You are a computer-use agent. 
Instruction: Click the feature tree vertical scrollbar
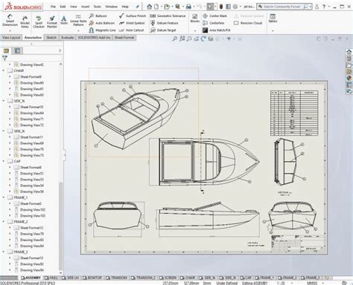click(x=60, y=226)
